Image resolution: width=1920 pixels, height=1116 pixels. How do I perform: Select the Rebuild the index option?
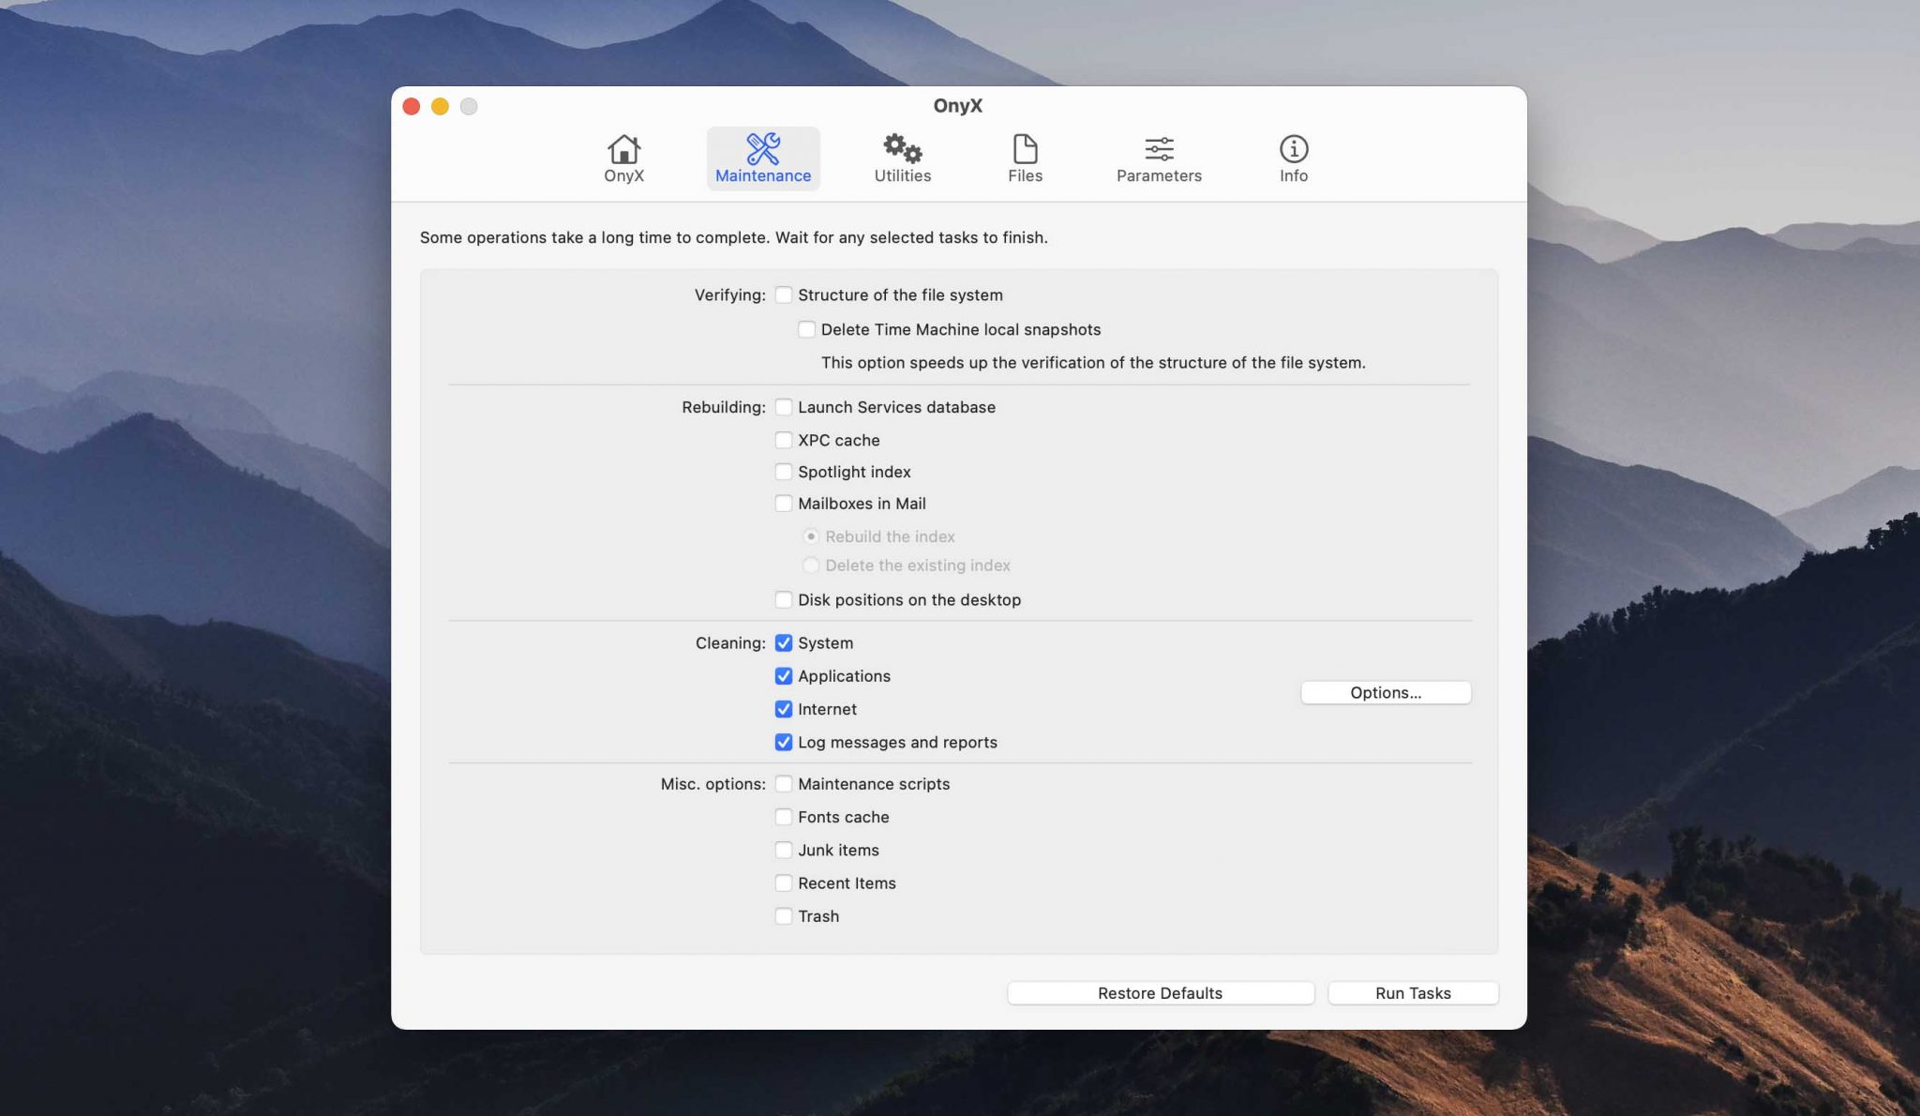point(812,536)
